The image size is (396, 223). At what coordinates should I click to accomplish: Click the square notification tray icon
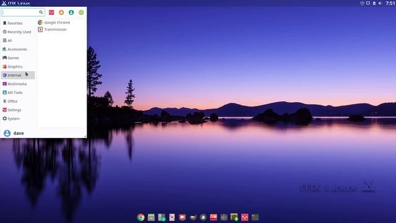coord(368,3)
